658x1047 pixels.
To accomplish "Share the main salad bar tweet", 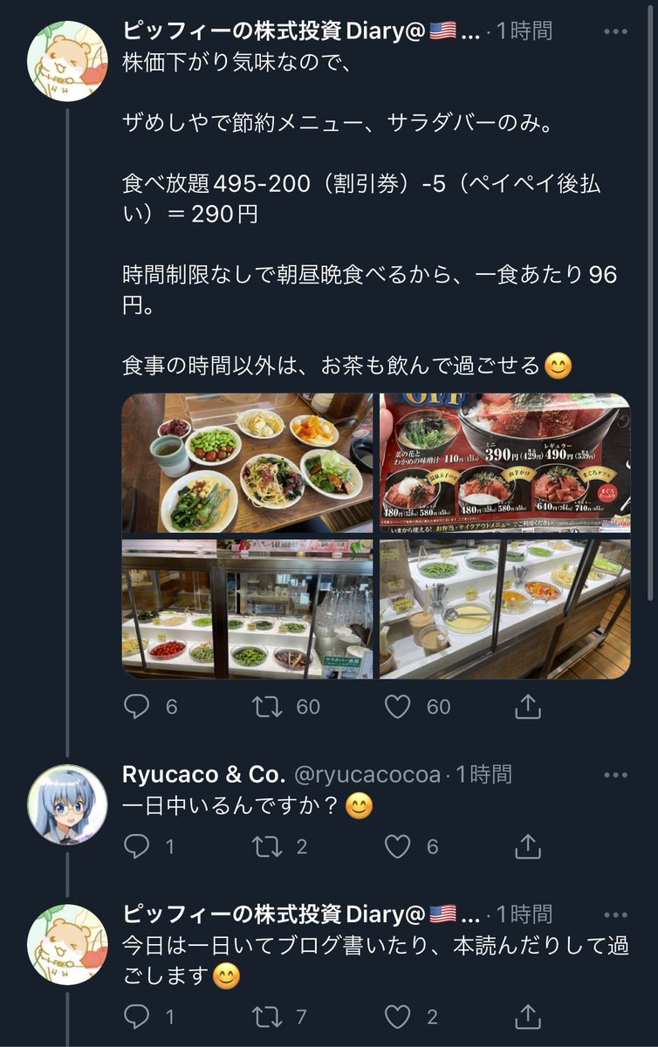I will (x=528, y=706).
